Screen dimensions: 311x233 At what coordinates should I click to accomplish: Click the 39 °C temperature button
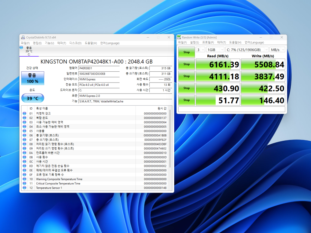point(33,98)
